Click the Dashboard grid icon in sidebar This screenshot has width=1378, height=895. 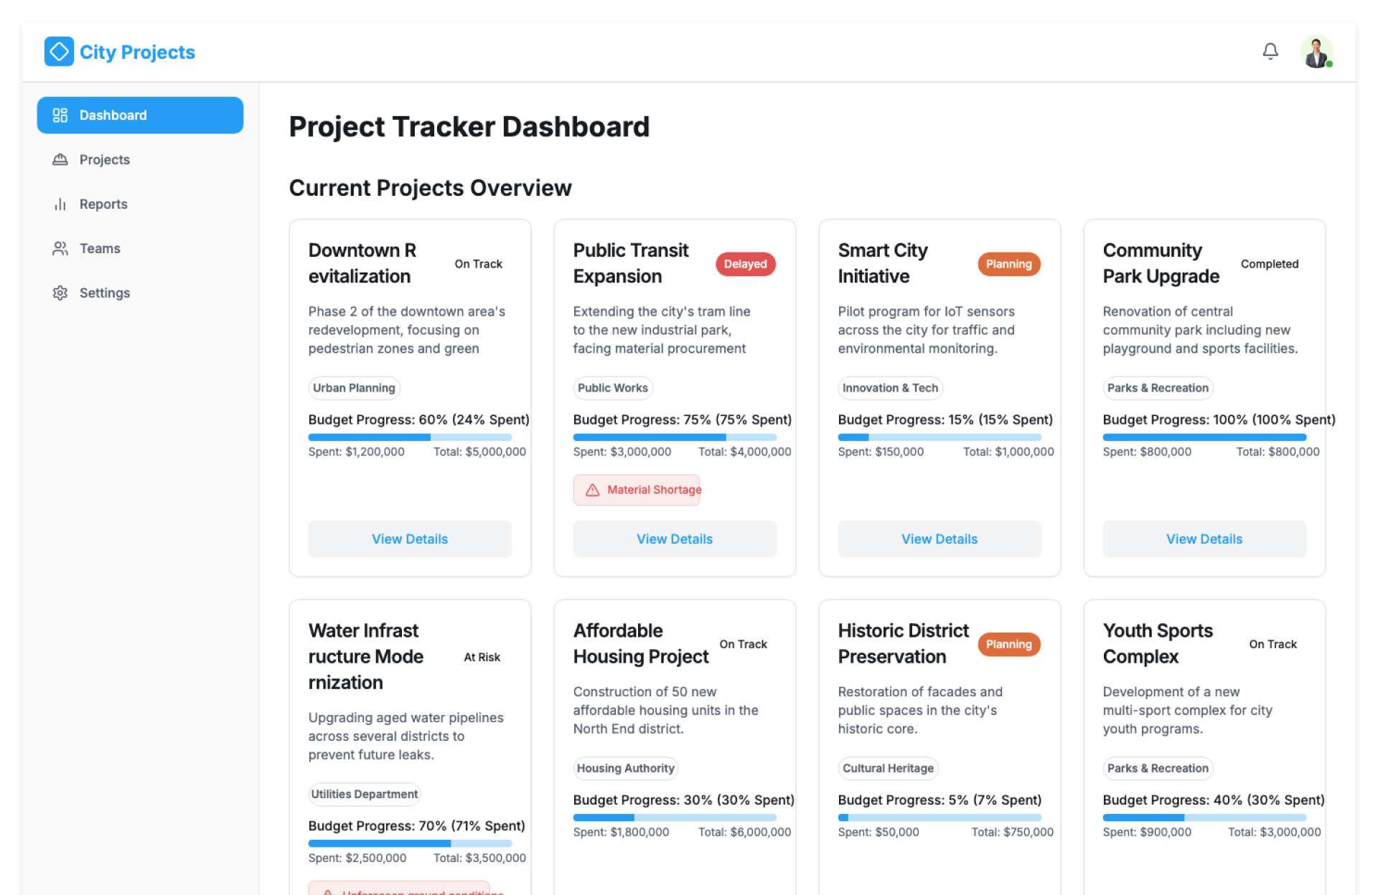point(60,115)
